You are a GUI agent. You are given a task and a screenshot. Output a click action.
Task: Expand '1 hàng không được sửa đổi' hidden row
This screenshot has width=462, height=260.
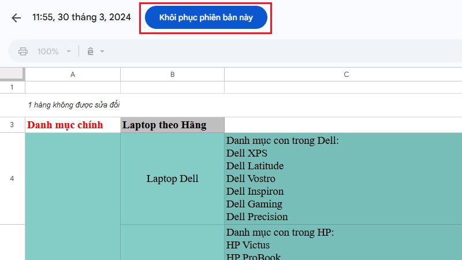pyautogui.click(x=74, y=105)
